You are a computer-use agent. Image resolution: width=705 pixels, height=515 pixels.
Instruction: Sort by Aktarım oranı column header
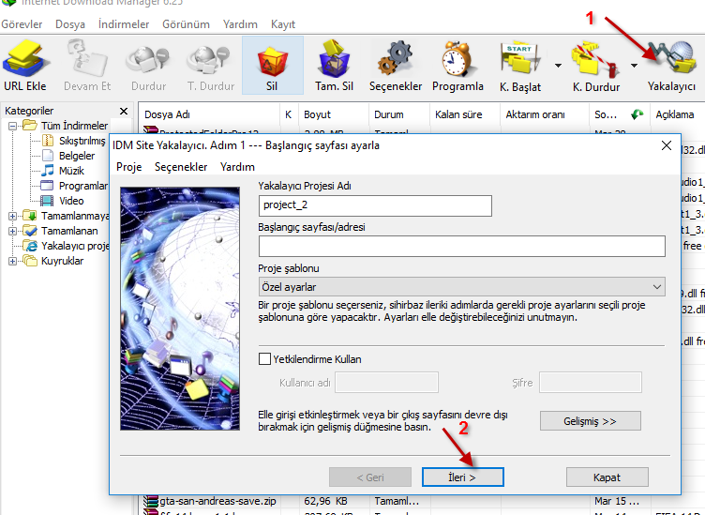pyautogui.click(x=545, y=114)
